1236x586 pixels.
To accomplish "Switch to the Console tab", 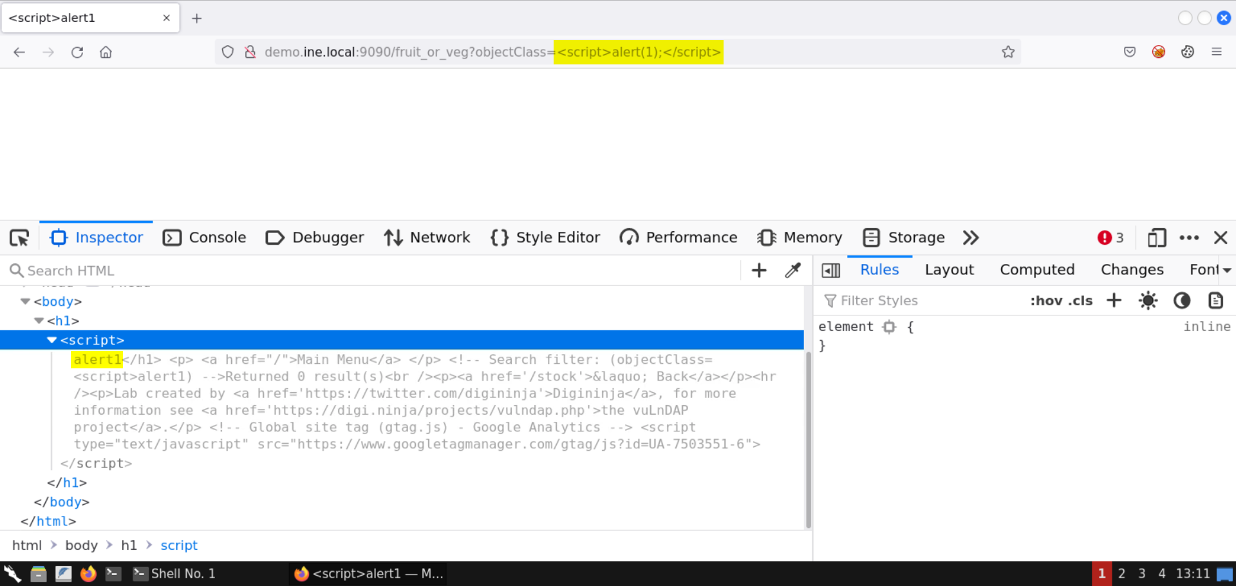I will tap(205, 238).
